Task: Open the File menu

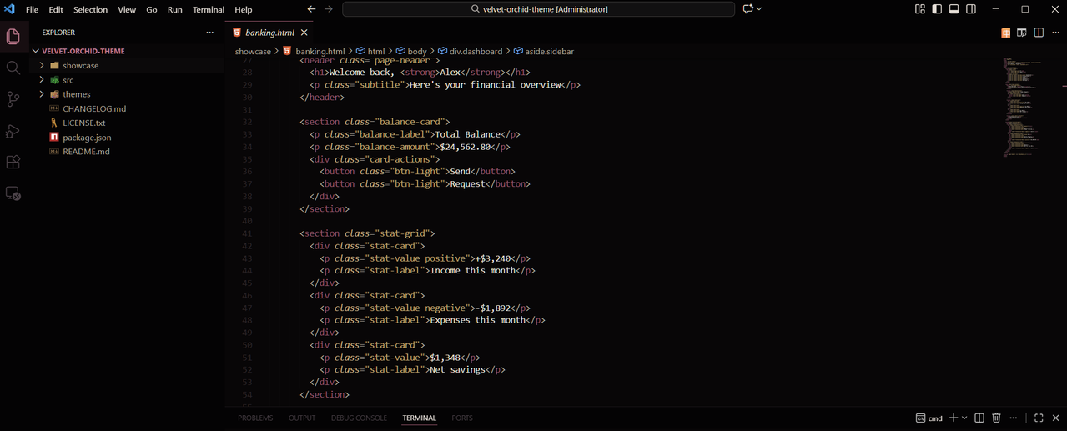Action: click(x=32, y=9)
